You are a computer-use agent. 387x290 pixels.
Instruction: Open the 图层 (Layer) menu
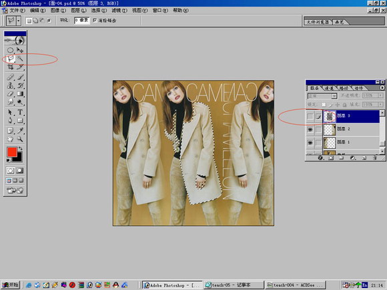(79, 11)
